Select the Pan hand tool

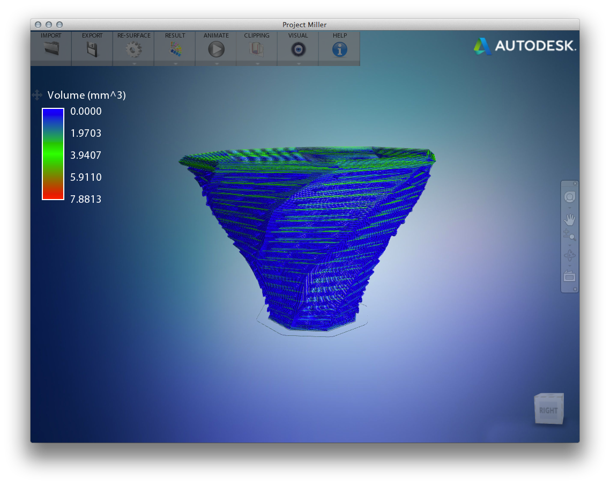569,219
